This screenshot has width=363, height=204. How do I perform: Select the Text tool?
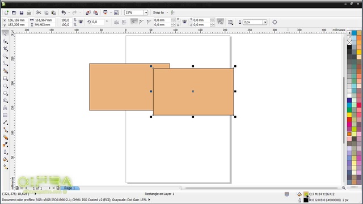[x=5, y=108]
